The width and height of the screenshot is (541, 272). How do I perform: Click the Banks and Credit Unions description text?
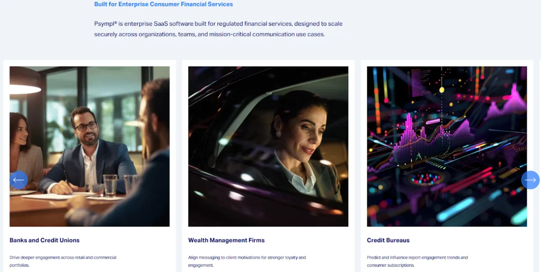pyautogui.click(x=63, y=261)
